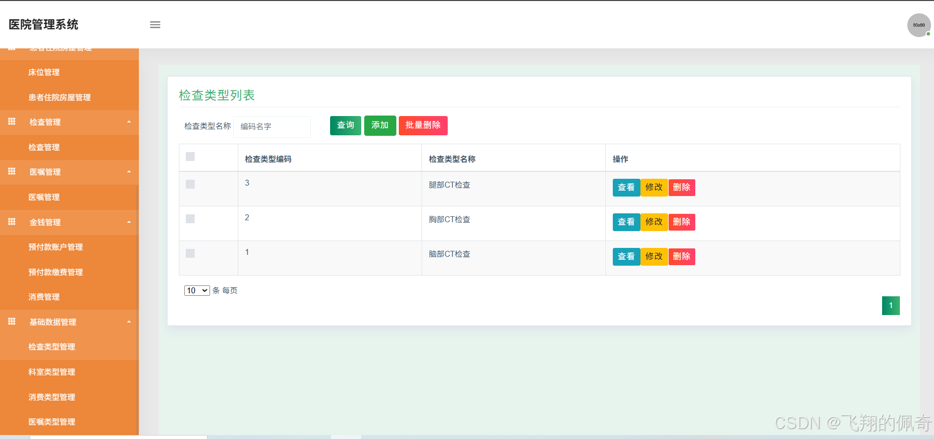Collapse the 金钱管理 sidebar group arrow
Screen dimensions: 934x439
(129, 222)
